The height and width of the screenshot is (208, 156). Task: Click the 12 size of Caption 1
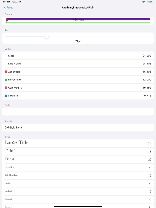(150, 200)
